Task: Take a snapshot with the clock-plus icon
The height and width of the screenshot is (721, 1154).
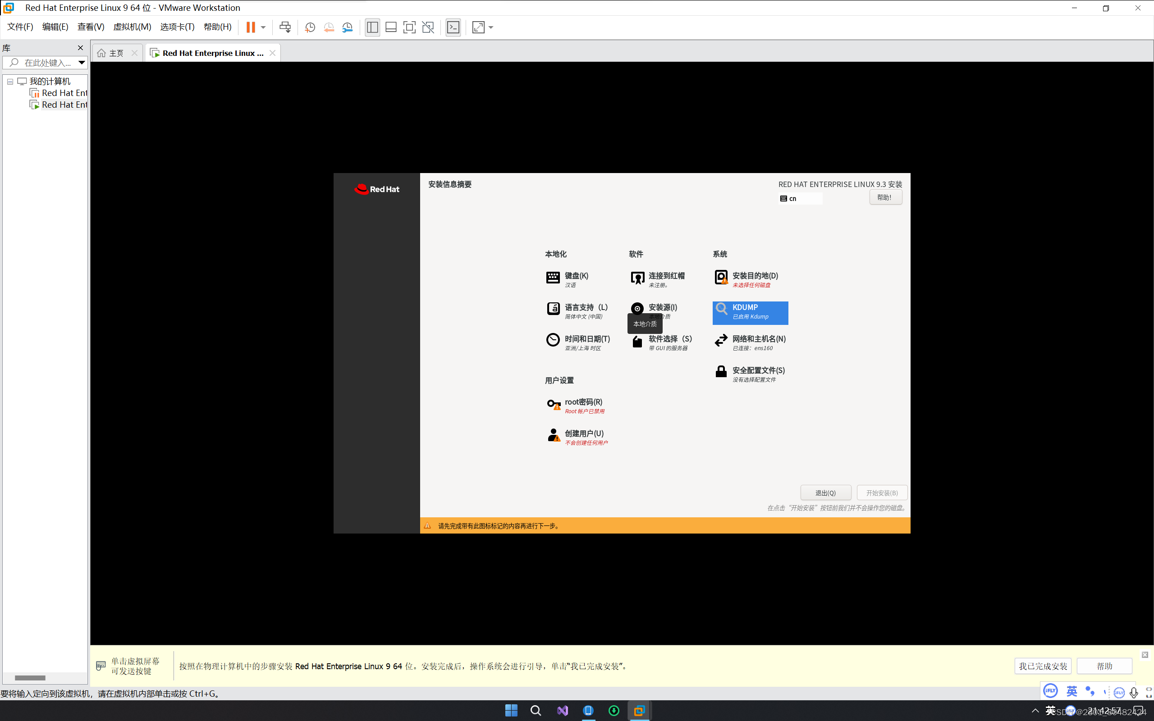Action: click(x=310, y=27)
